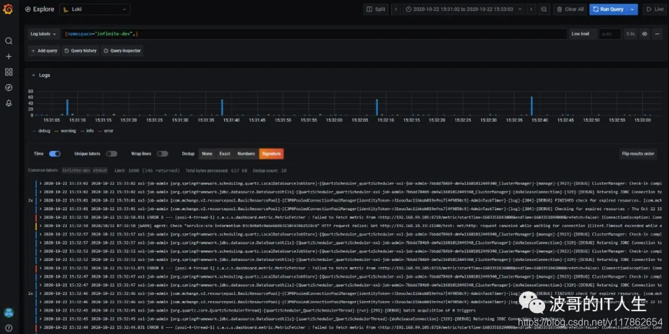Click the histogram bar near 15:32:40
This screenshot has height=334, width=669.
[x=531, y=106]
